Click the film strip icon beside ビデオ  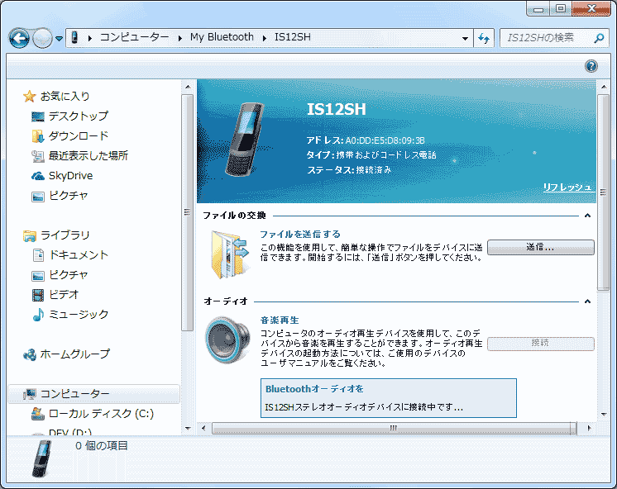(38, 295)
